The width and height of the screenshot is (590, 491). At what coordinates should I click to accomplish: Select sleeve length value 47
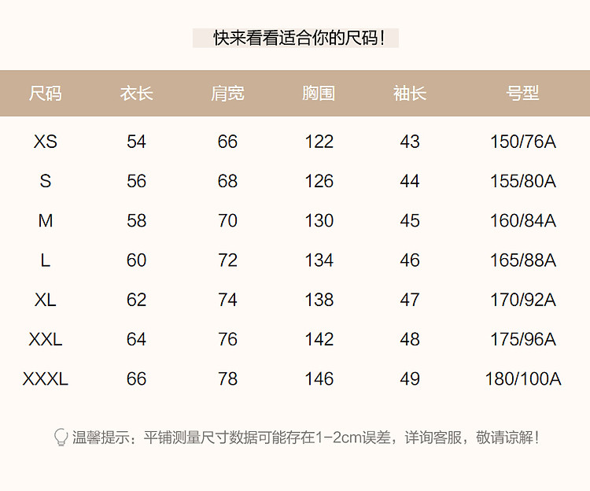coord(410,300)
